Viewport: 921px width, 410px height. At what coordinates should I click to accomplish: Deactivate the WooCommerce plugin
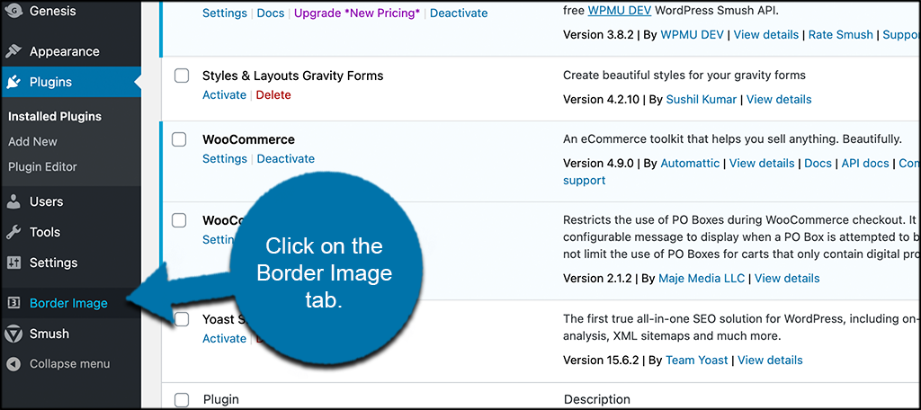point(285,158)
